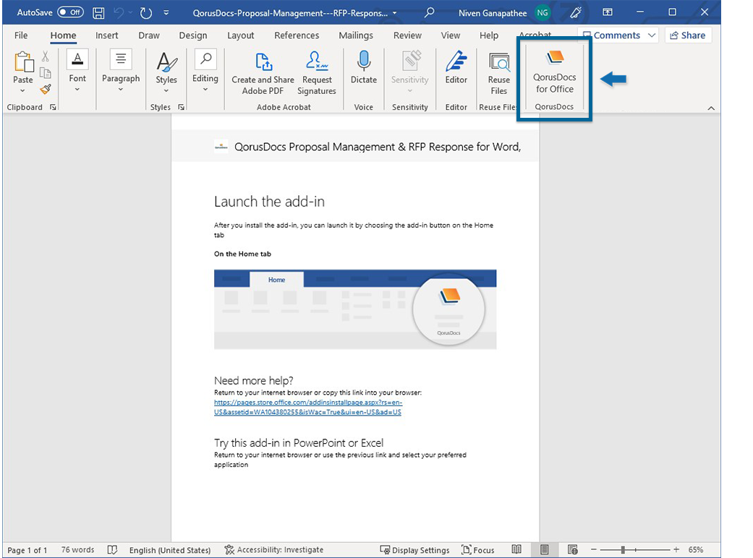This screenshot has height=558, width=753.
Task: Switch to the Insert tab
Action: tap(106, 35)
